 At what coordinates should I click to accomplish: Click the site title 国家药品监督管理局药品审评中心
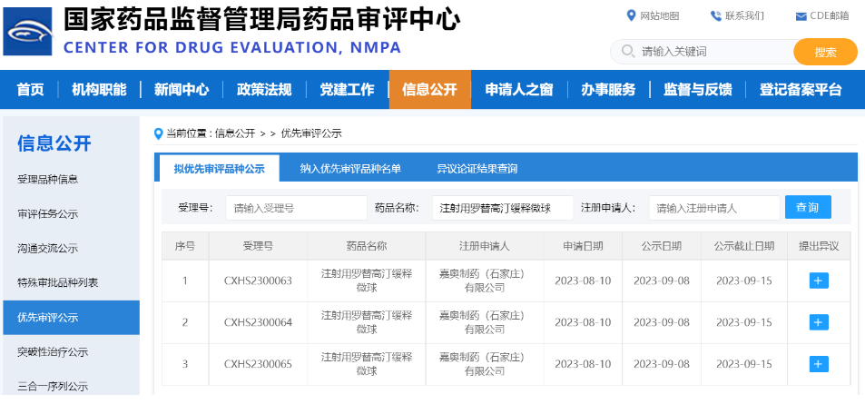[262, 20]
